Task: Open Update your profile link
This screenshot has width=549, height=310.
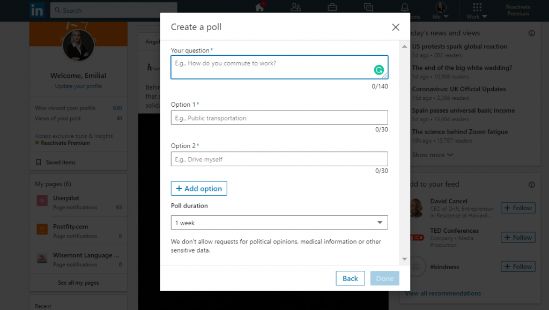Action: point(78,86)
